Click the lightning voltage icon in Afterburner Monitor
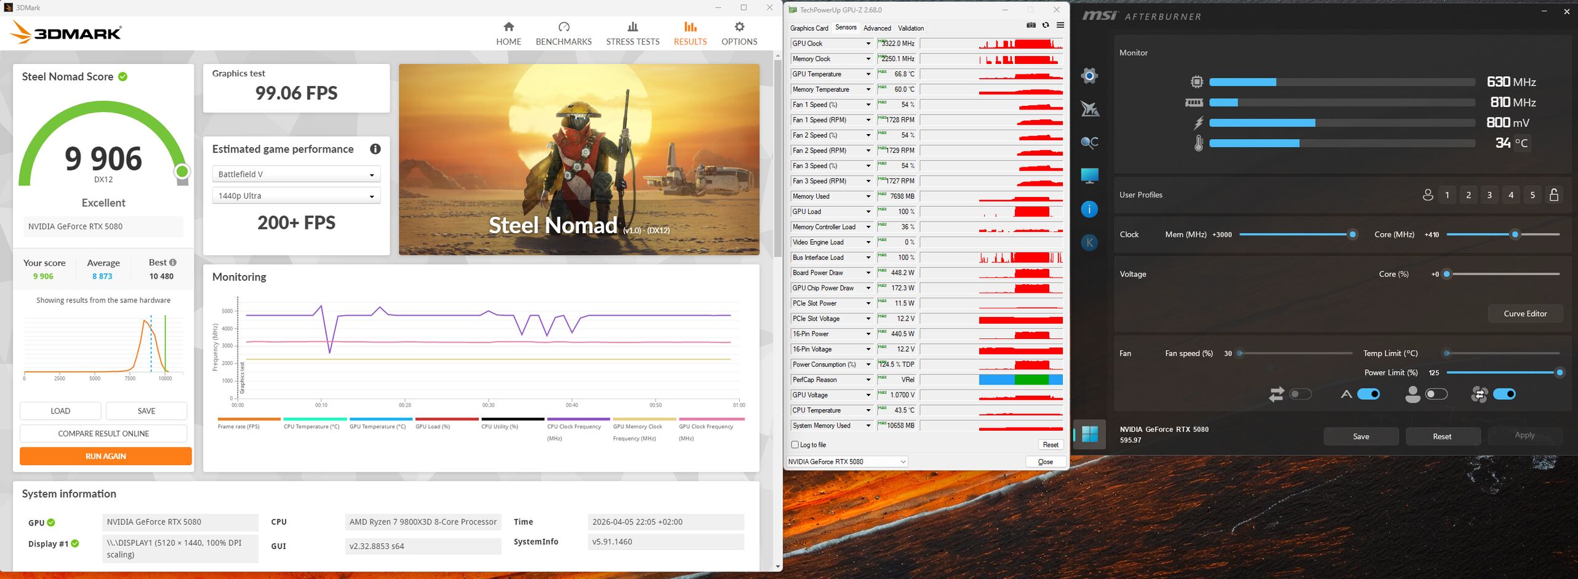The image size is (1578, 579). [x=1198, y=123]
